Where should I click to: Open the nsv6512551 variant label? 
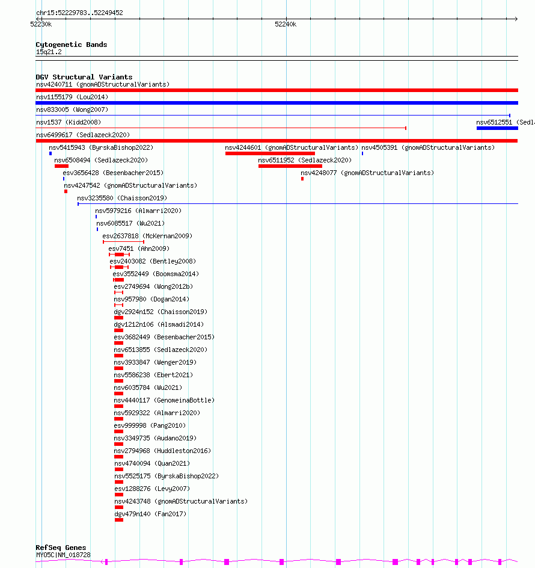point(506,122)
